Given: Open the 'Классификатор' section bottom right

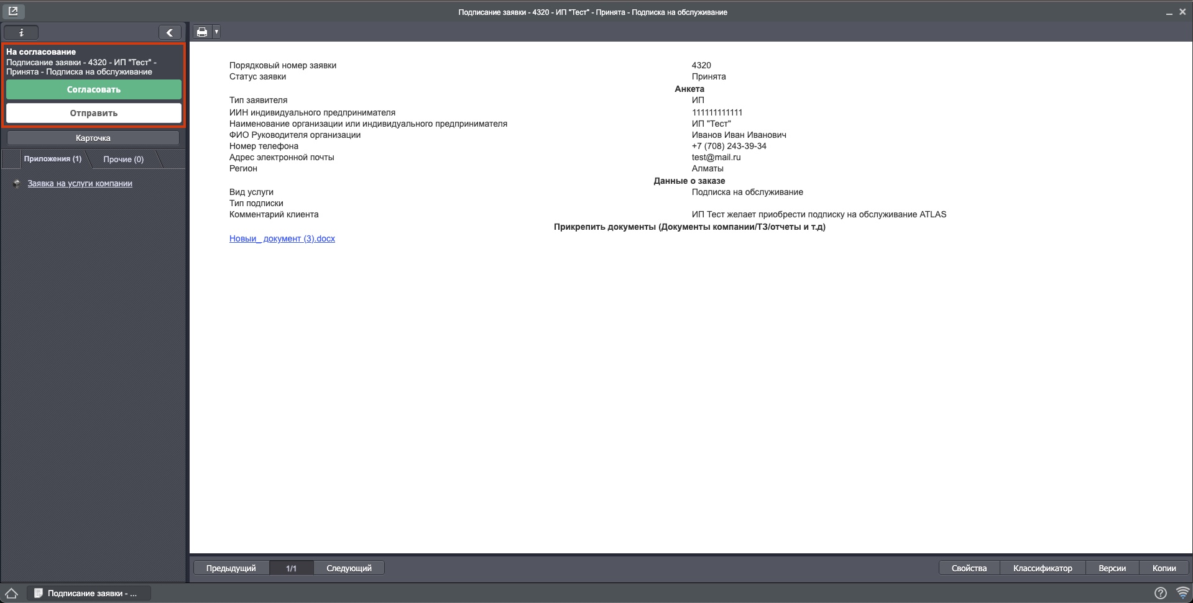Looking at the screenshot, I should (x=1042, y=568).
